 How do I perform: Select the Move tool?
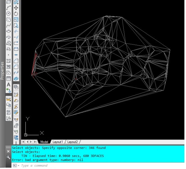[16, 8]
